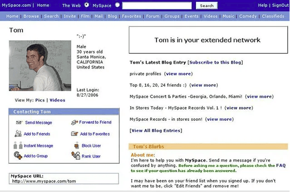Click the Add to Favorites folder icon
The height and width of the screenshot is (192, 290).
(x=75, y=134)
